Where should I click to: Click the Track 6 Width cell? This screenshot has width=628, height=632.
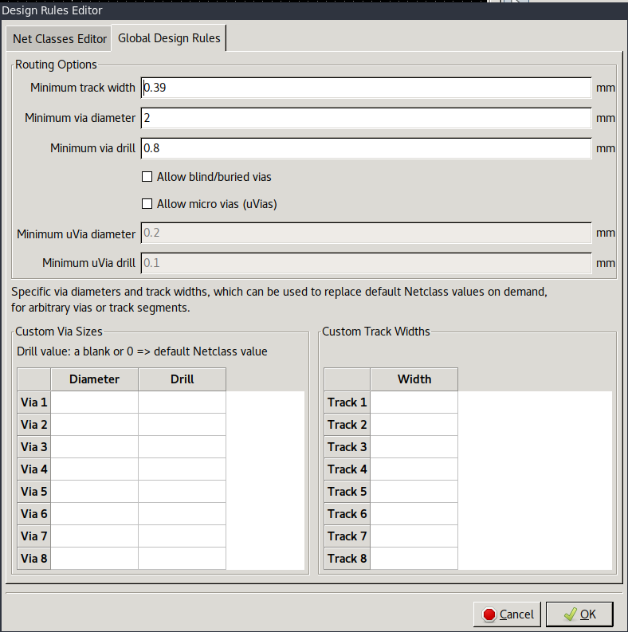[x=414, y=513]
